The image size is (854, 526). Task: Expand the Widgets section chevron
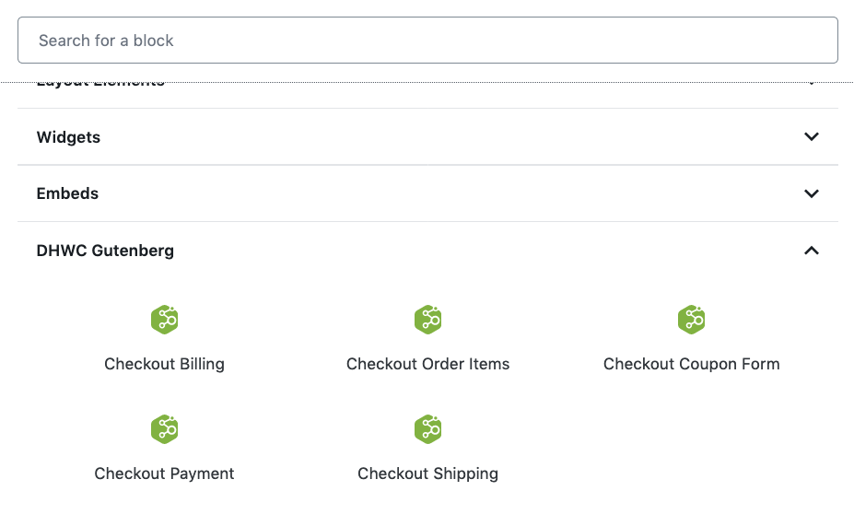811,136
